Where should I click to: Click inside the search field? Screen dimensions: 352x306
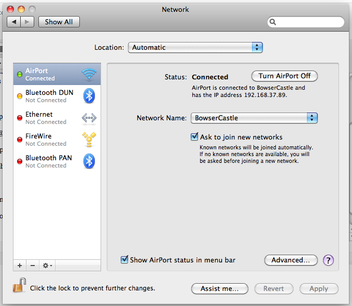coord(306,22)
